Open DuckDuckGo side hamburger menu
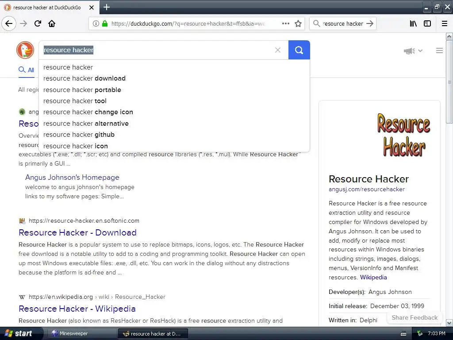The width and height of the screenshot is (453, 340). [x=439, y=50]
